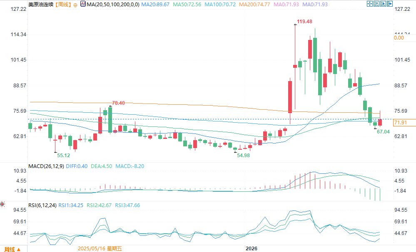Viewport: 416px width, 252px height.
Task: Click the 119.48 high price marker
Action: click(304, 22)
